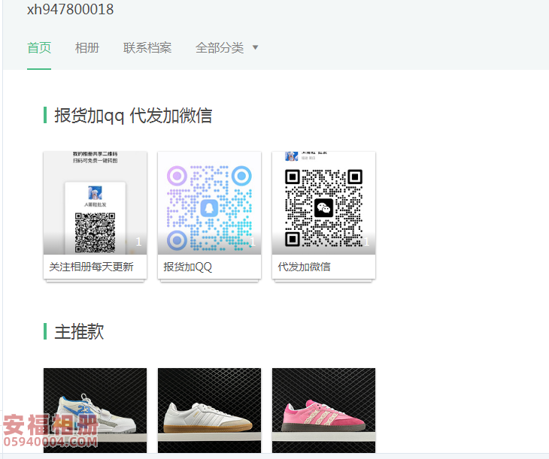Open the 联系档案 tab
The height and width of the screenshot is (459, 549).
(147, 48)
